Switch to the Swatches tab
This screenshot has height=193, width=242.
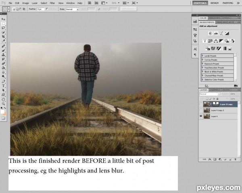pyautogui.click(x=215, y=18)
